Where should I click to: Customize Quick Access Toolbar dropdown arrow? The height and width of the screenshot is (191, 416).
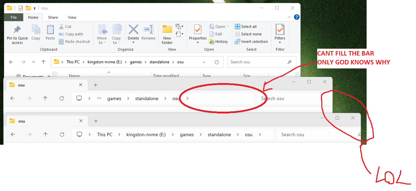(x=35, y=8)
